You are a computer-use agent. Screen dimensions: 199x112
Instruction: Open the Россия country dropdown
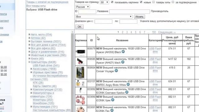pyautogui.click(x=82, y=7)
